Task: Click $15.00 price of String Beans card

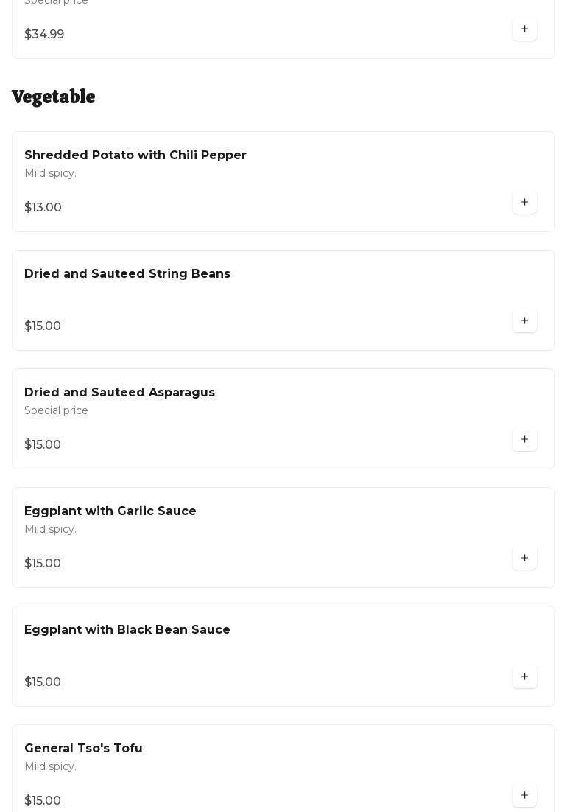Action: tap(43, 326)
